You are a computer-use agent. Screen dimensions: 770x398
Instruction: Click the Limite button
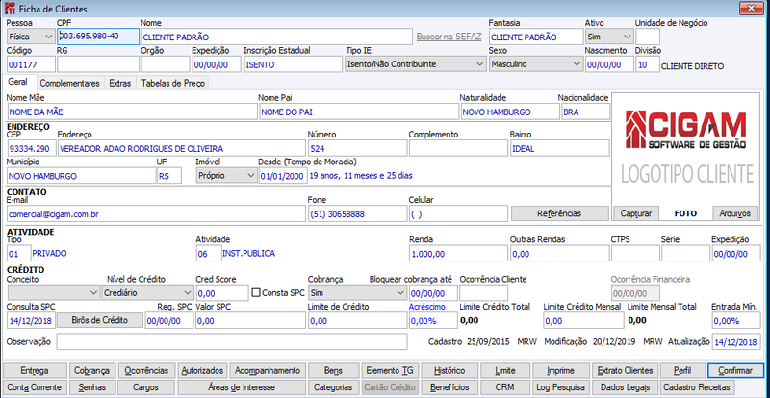coord(505,370)
